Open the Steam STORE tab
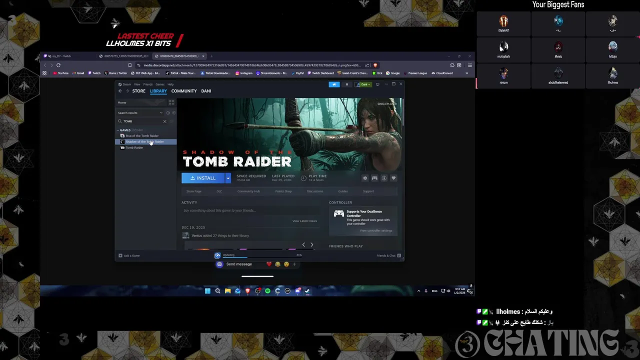640x360 pixels. (x=138, y=91)
